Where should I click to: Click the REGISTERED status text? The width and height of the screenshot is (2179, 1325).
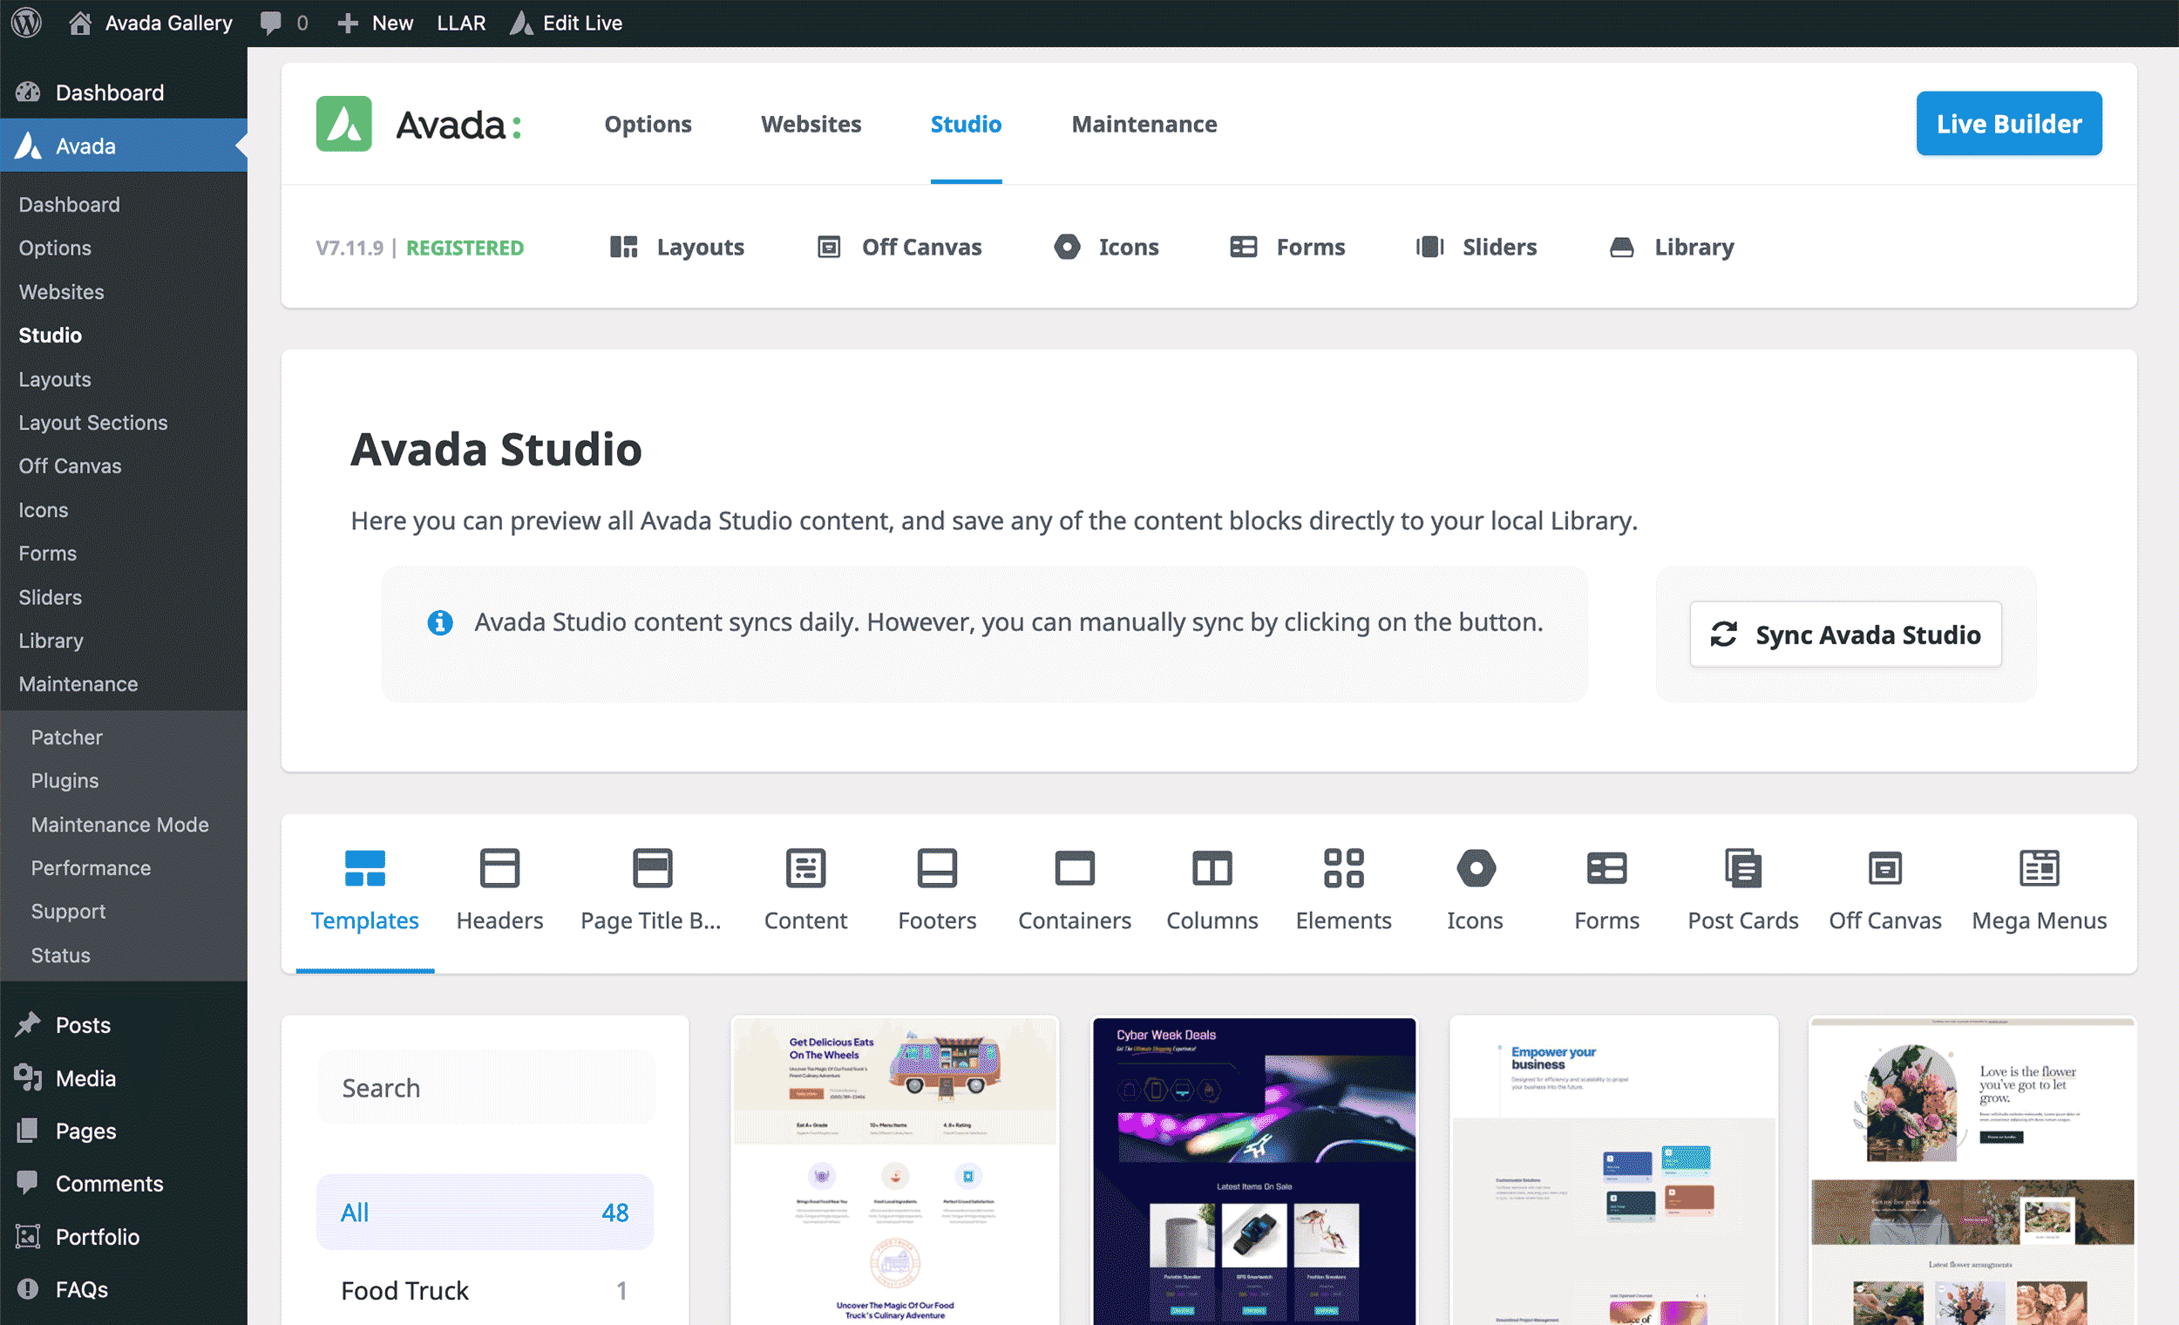pos(465,248)
